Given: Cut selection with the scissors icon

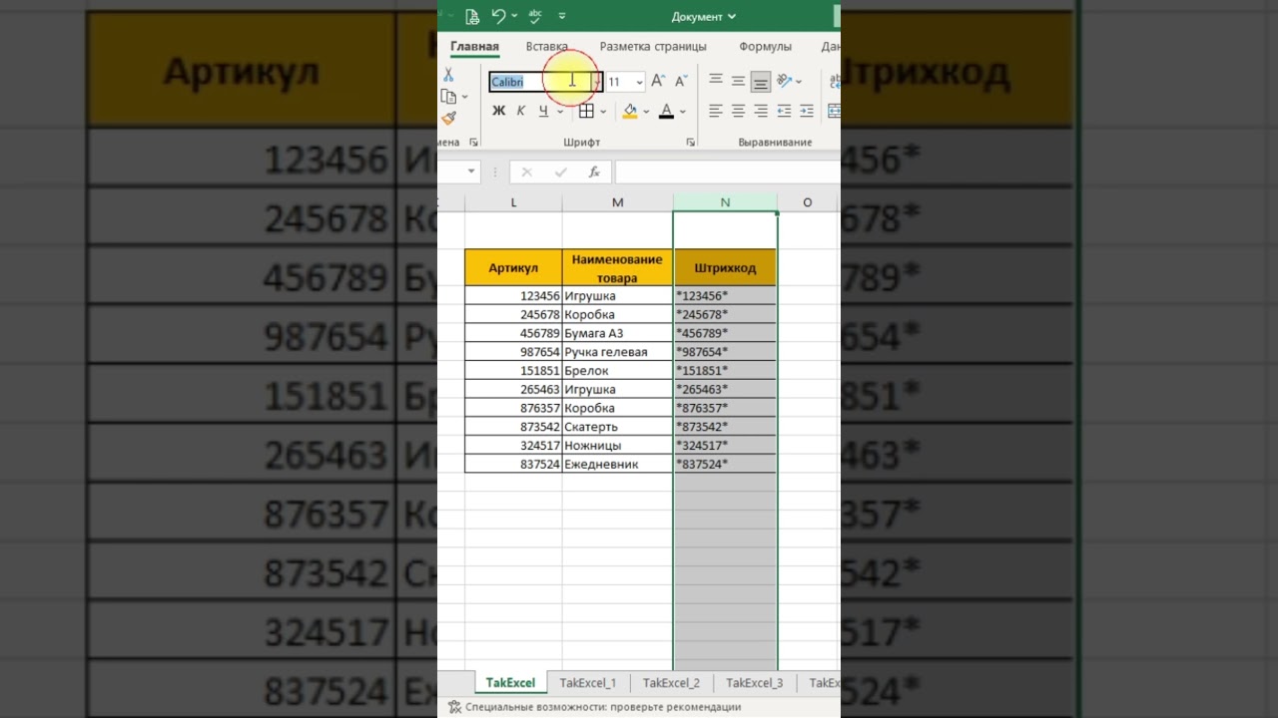Looking at the screenshot, I should point(448,76).
